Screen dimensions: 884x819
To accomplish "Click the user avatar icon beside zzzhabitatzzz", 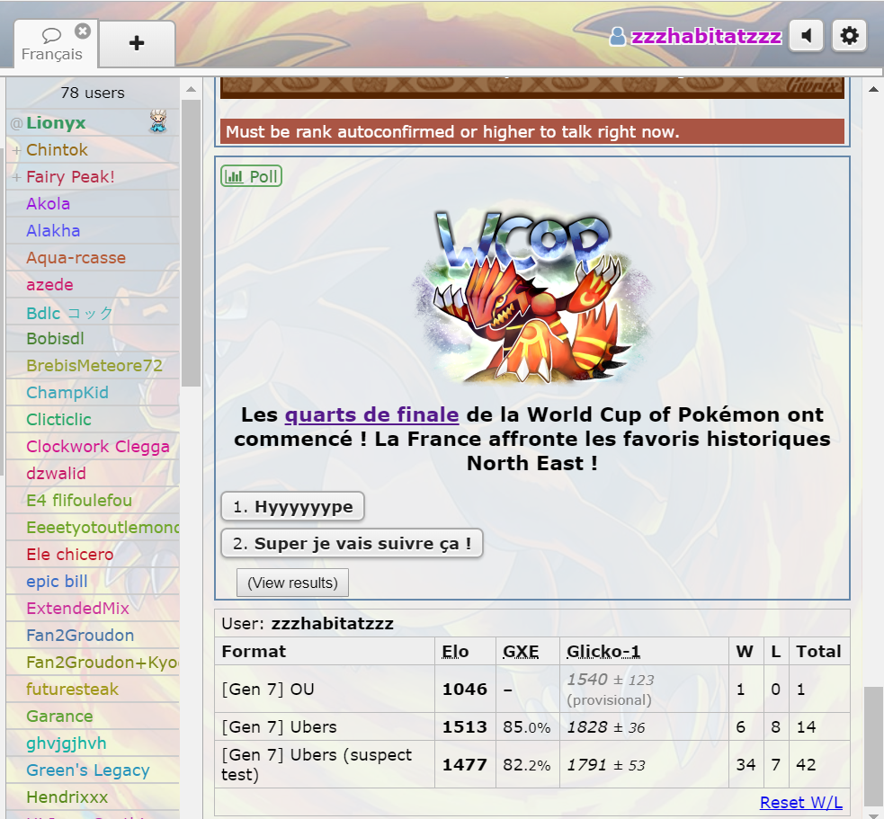I will pyautogui.click(x=617, y=37).
